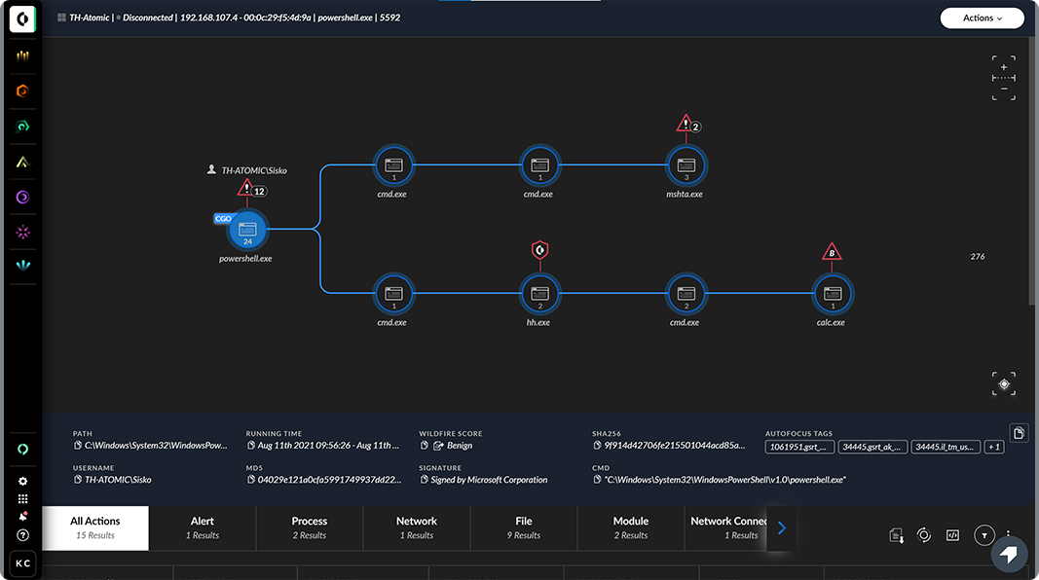1039x580 pixels.
Task: Click the help question mark icon in the sidebar
Action: pyautogui.click(x=22, y=535)
